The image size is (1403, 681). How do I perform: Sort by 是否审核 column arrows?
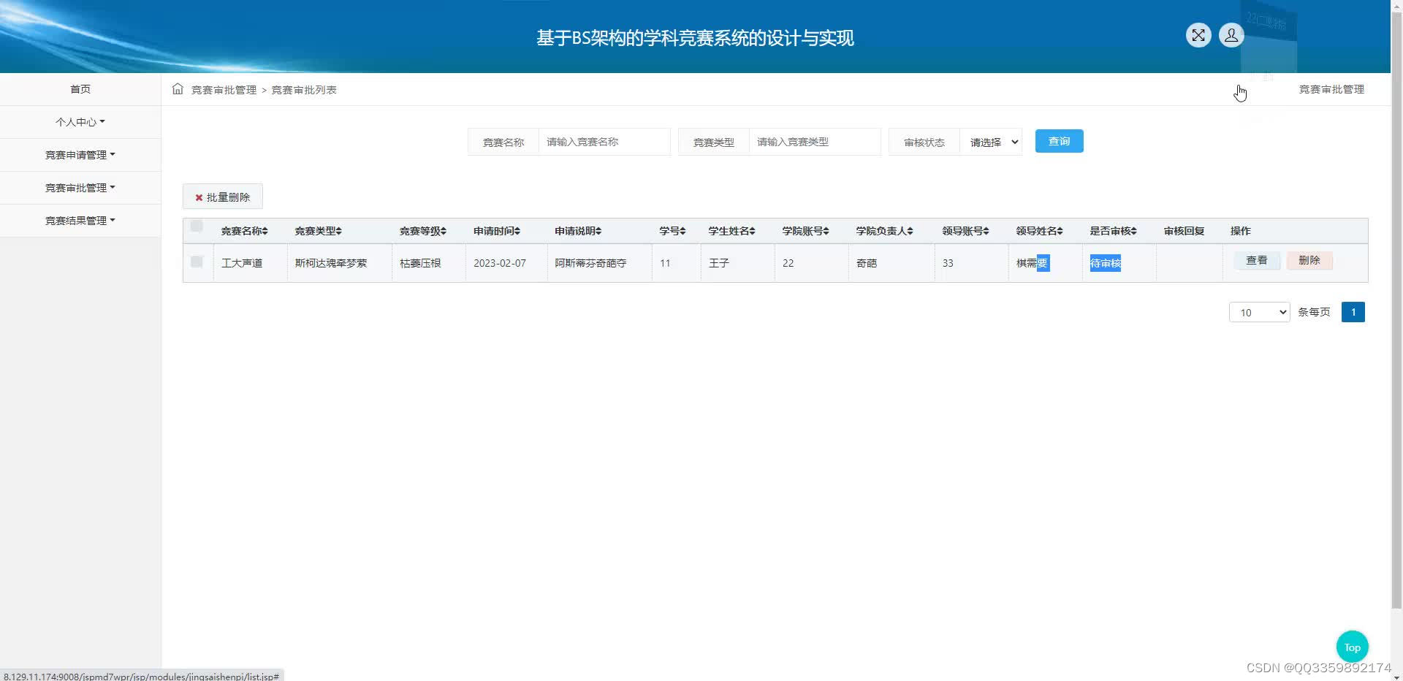pyautogui.click(x=1133, y=231)
